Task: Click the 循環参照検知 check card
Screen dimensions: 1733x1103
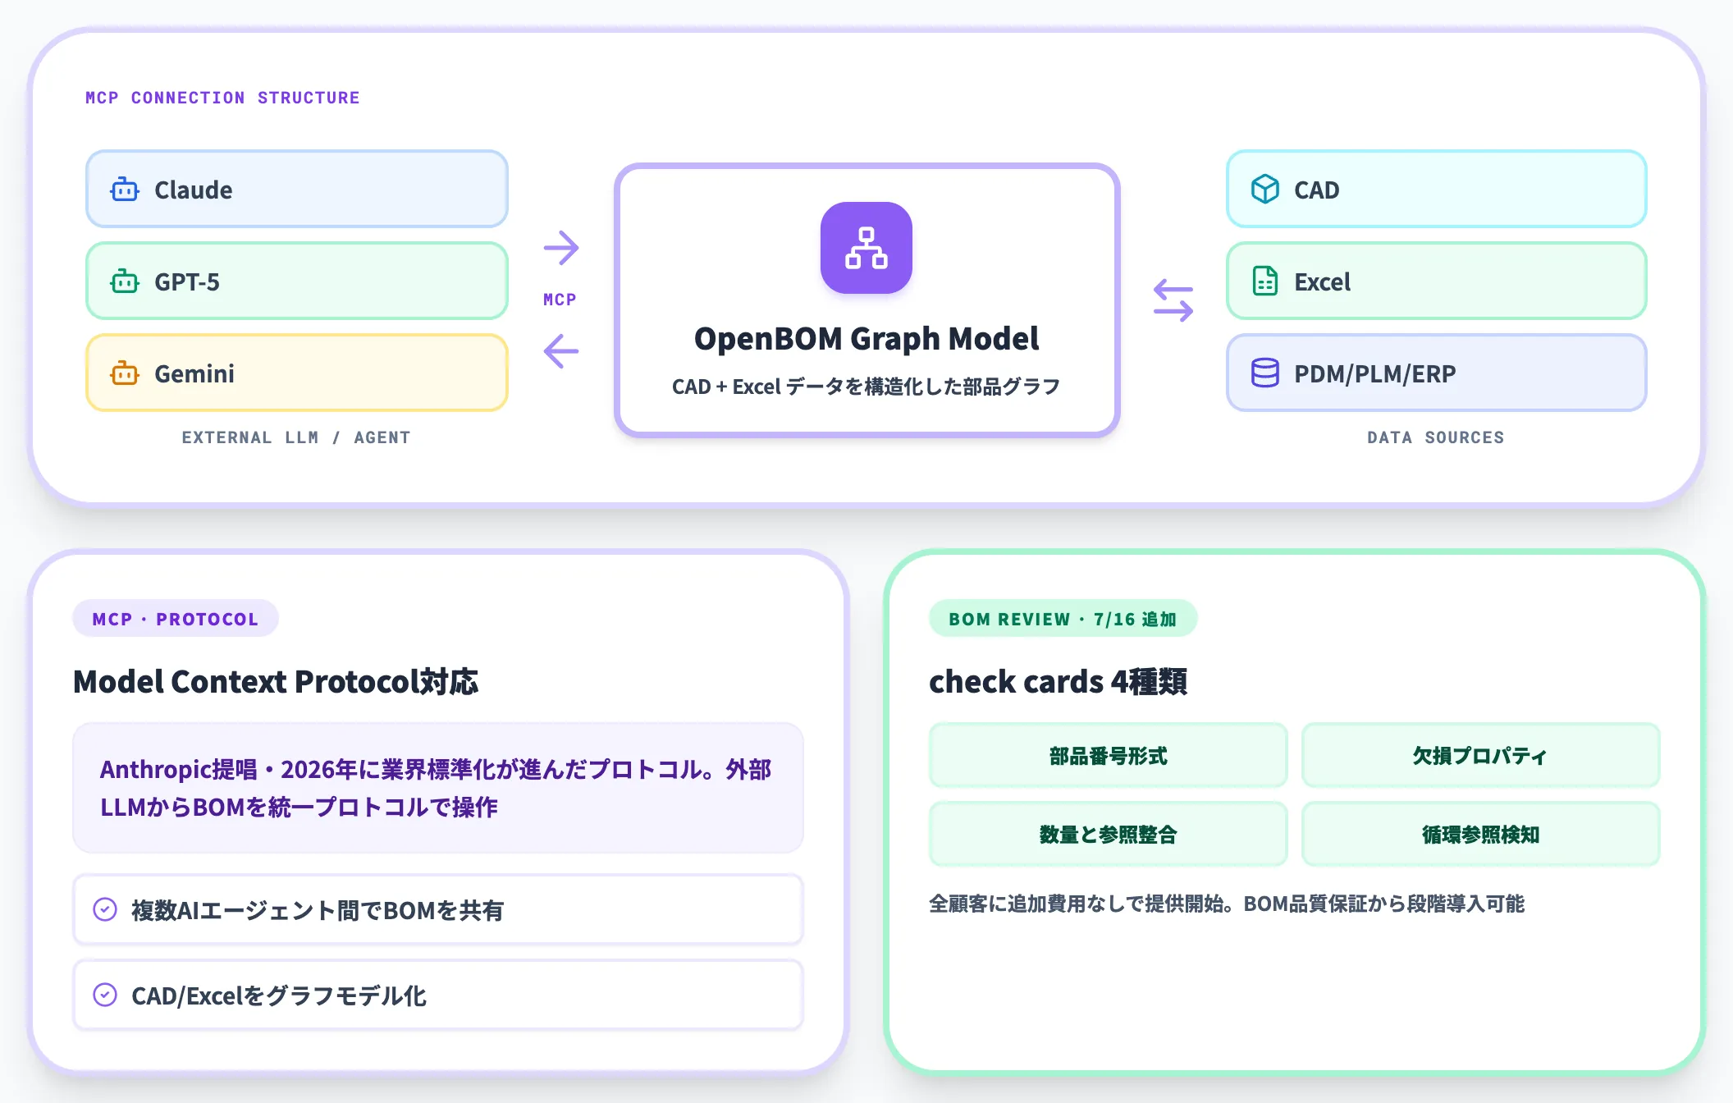Action: click(1481, 834)
